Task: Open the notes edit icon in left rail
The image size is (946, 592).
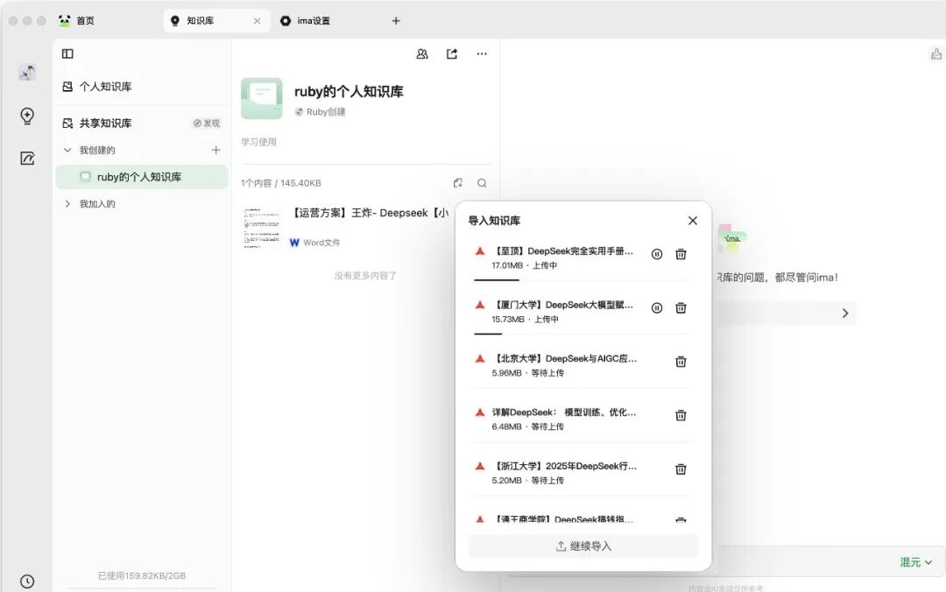Action: [x=27, y=159]
